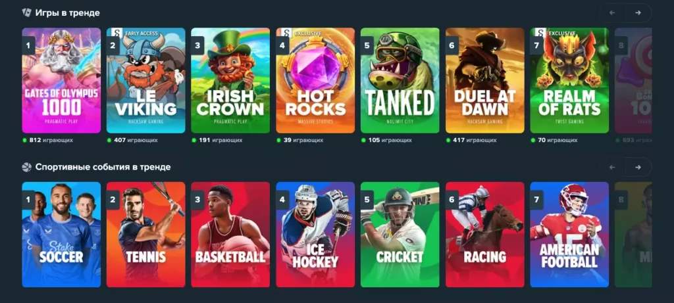This screenshot has width=674, height=303.
Task: Pick the Cricket sports card
Action: tap(400, 235)
